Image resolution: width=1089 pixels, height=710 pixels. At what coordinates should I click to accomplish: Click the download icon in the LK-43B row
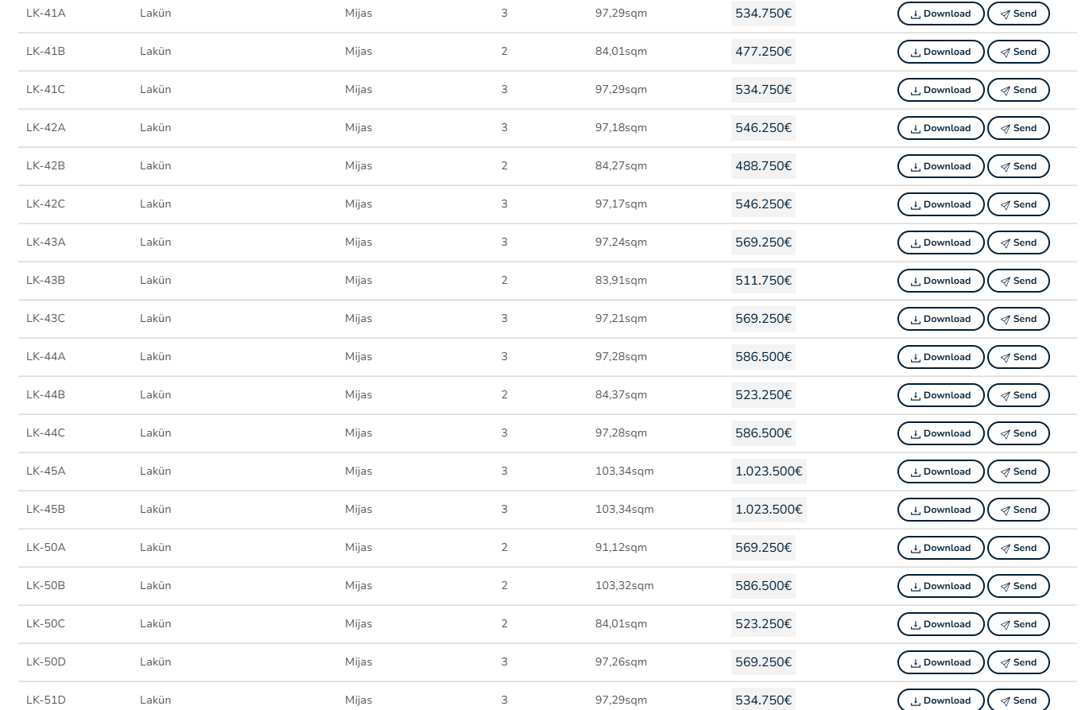coord(915,281)
